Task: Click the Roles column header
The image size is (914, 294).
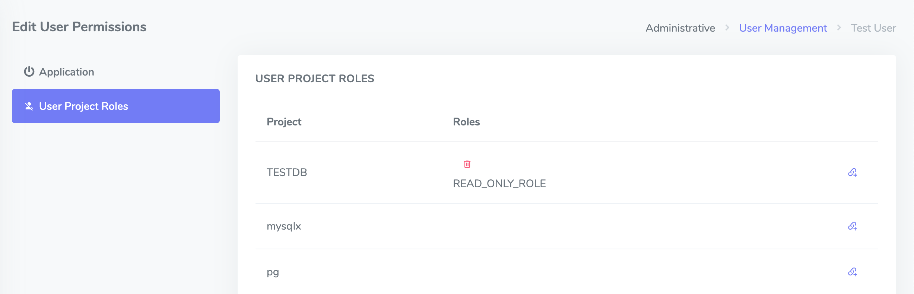Action: (466, 122)
